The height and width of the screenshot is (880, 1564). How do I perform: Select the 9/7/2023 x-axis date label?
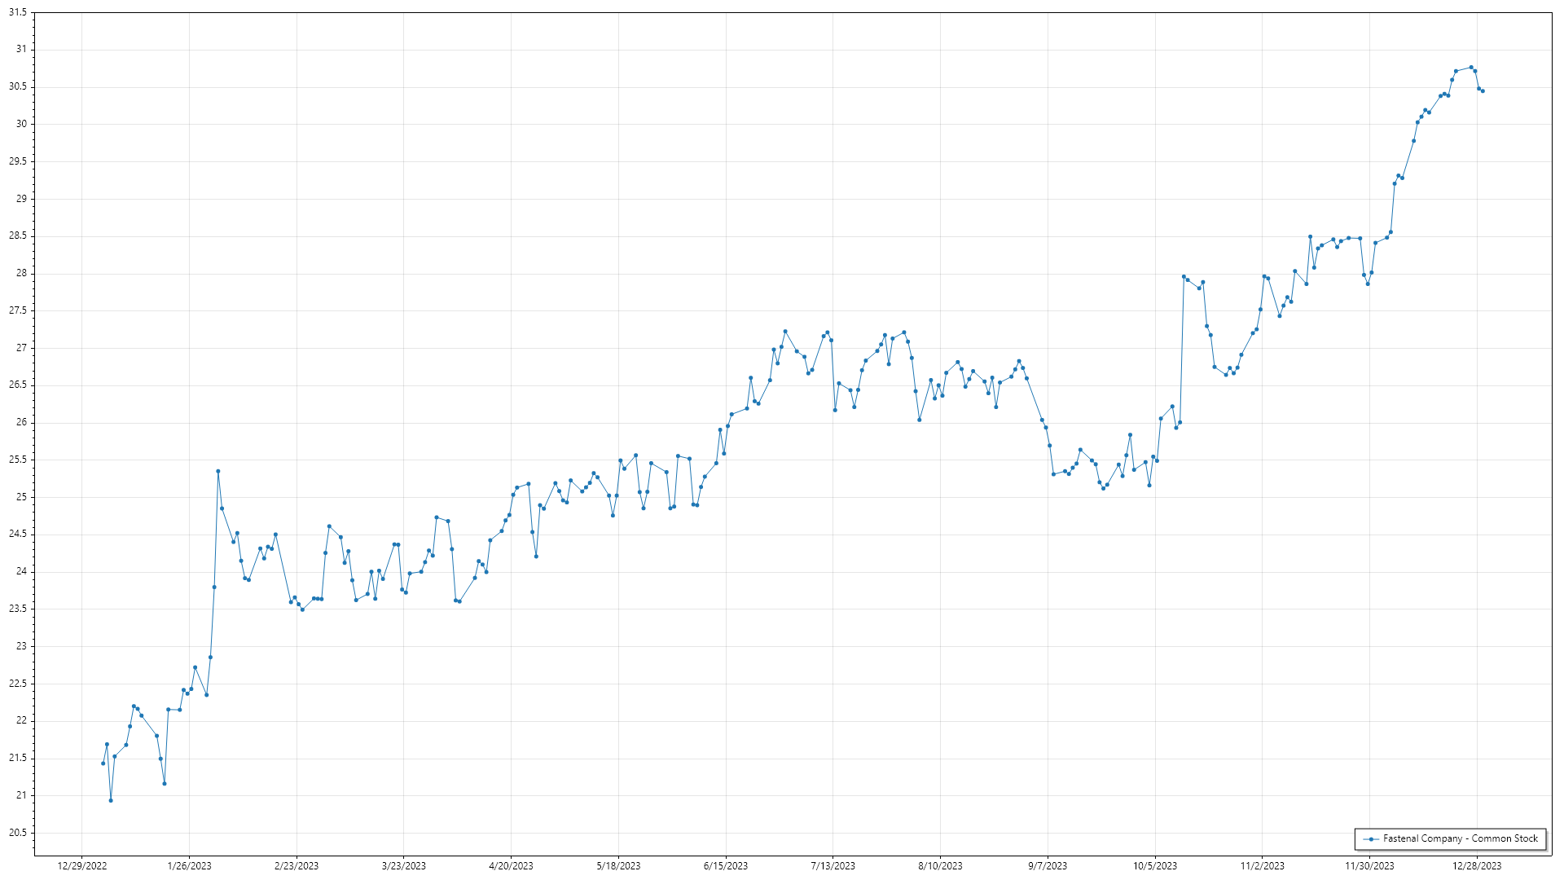[1047, 866]
